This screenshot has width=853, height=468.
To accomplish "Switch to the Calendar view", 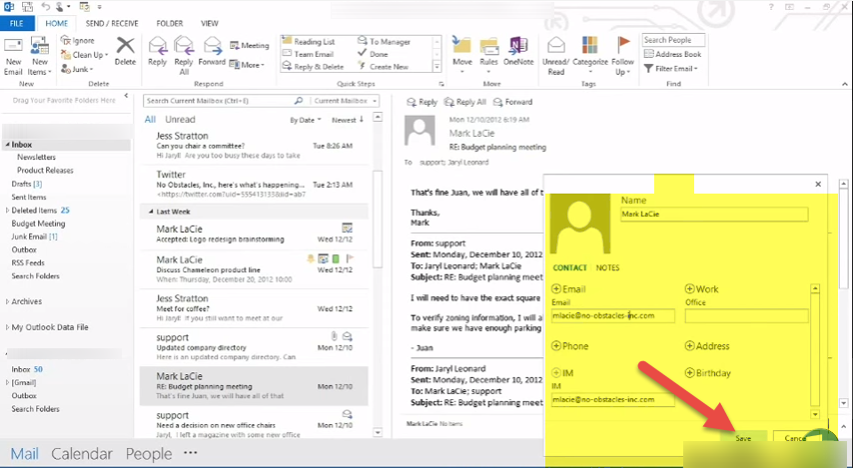I will [82, 454].
